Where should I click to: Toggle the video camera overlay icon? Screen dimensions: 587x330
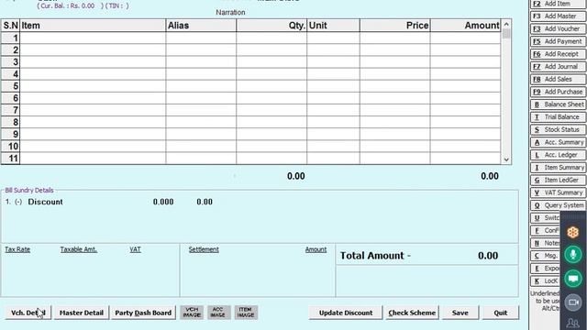click(572, 302)
